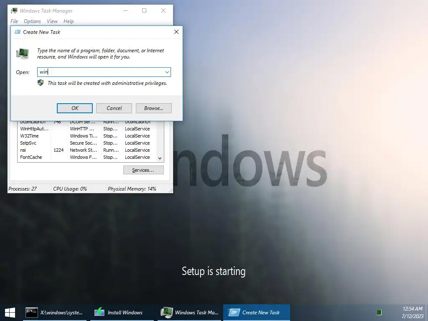The height and width of the screenshot is (321, 428).
Task: Select the WinHttpAut... service row
Action: click(x=88, y=129)
